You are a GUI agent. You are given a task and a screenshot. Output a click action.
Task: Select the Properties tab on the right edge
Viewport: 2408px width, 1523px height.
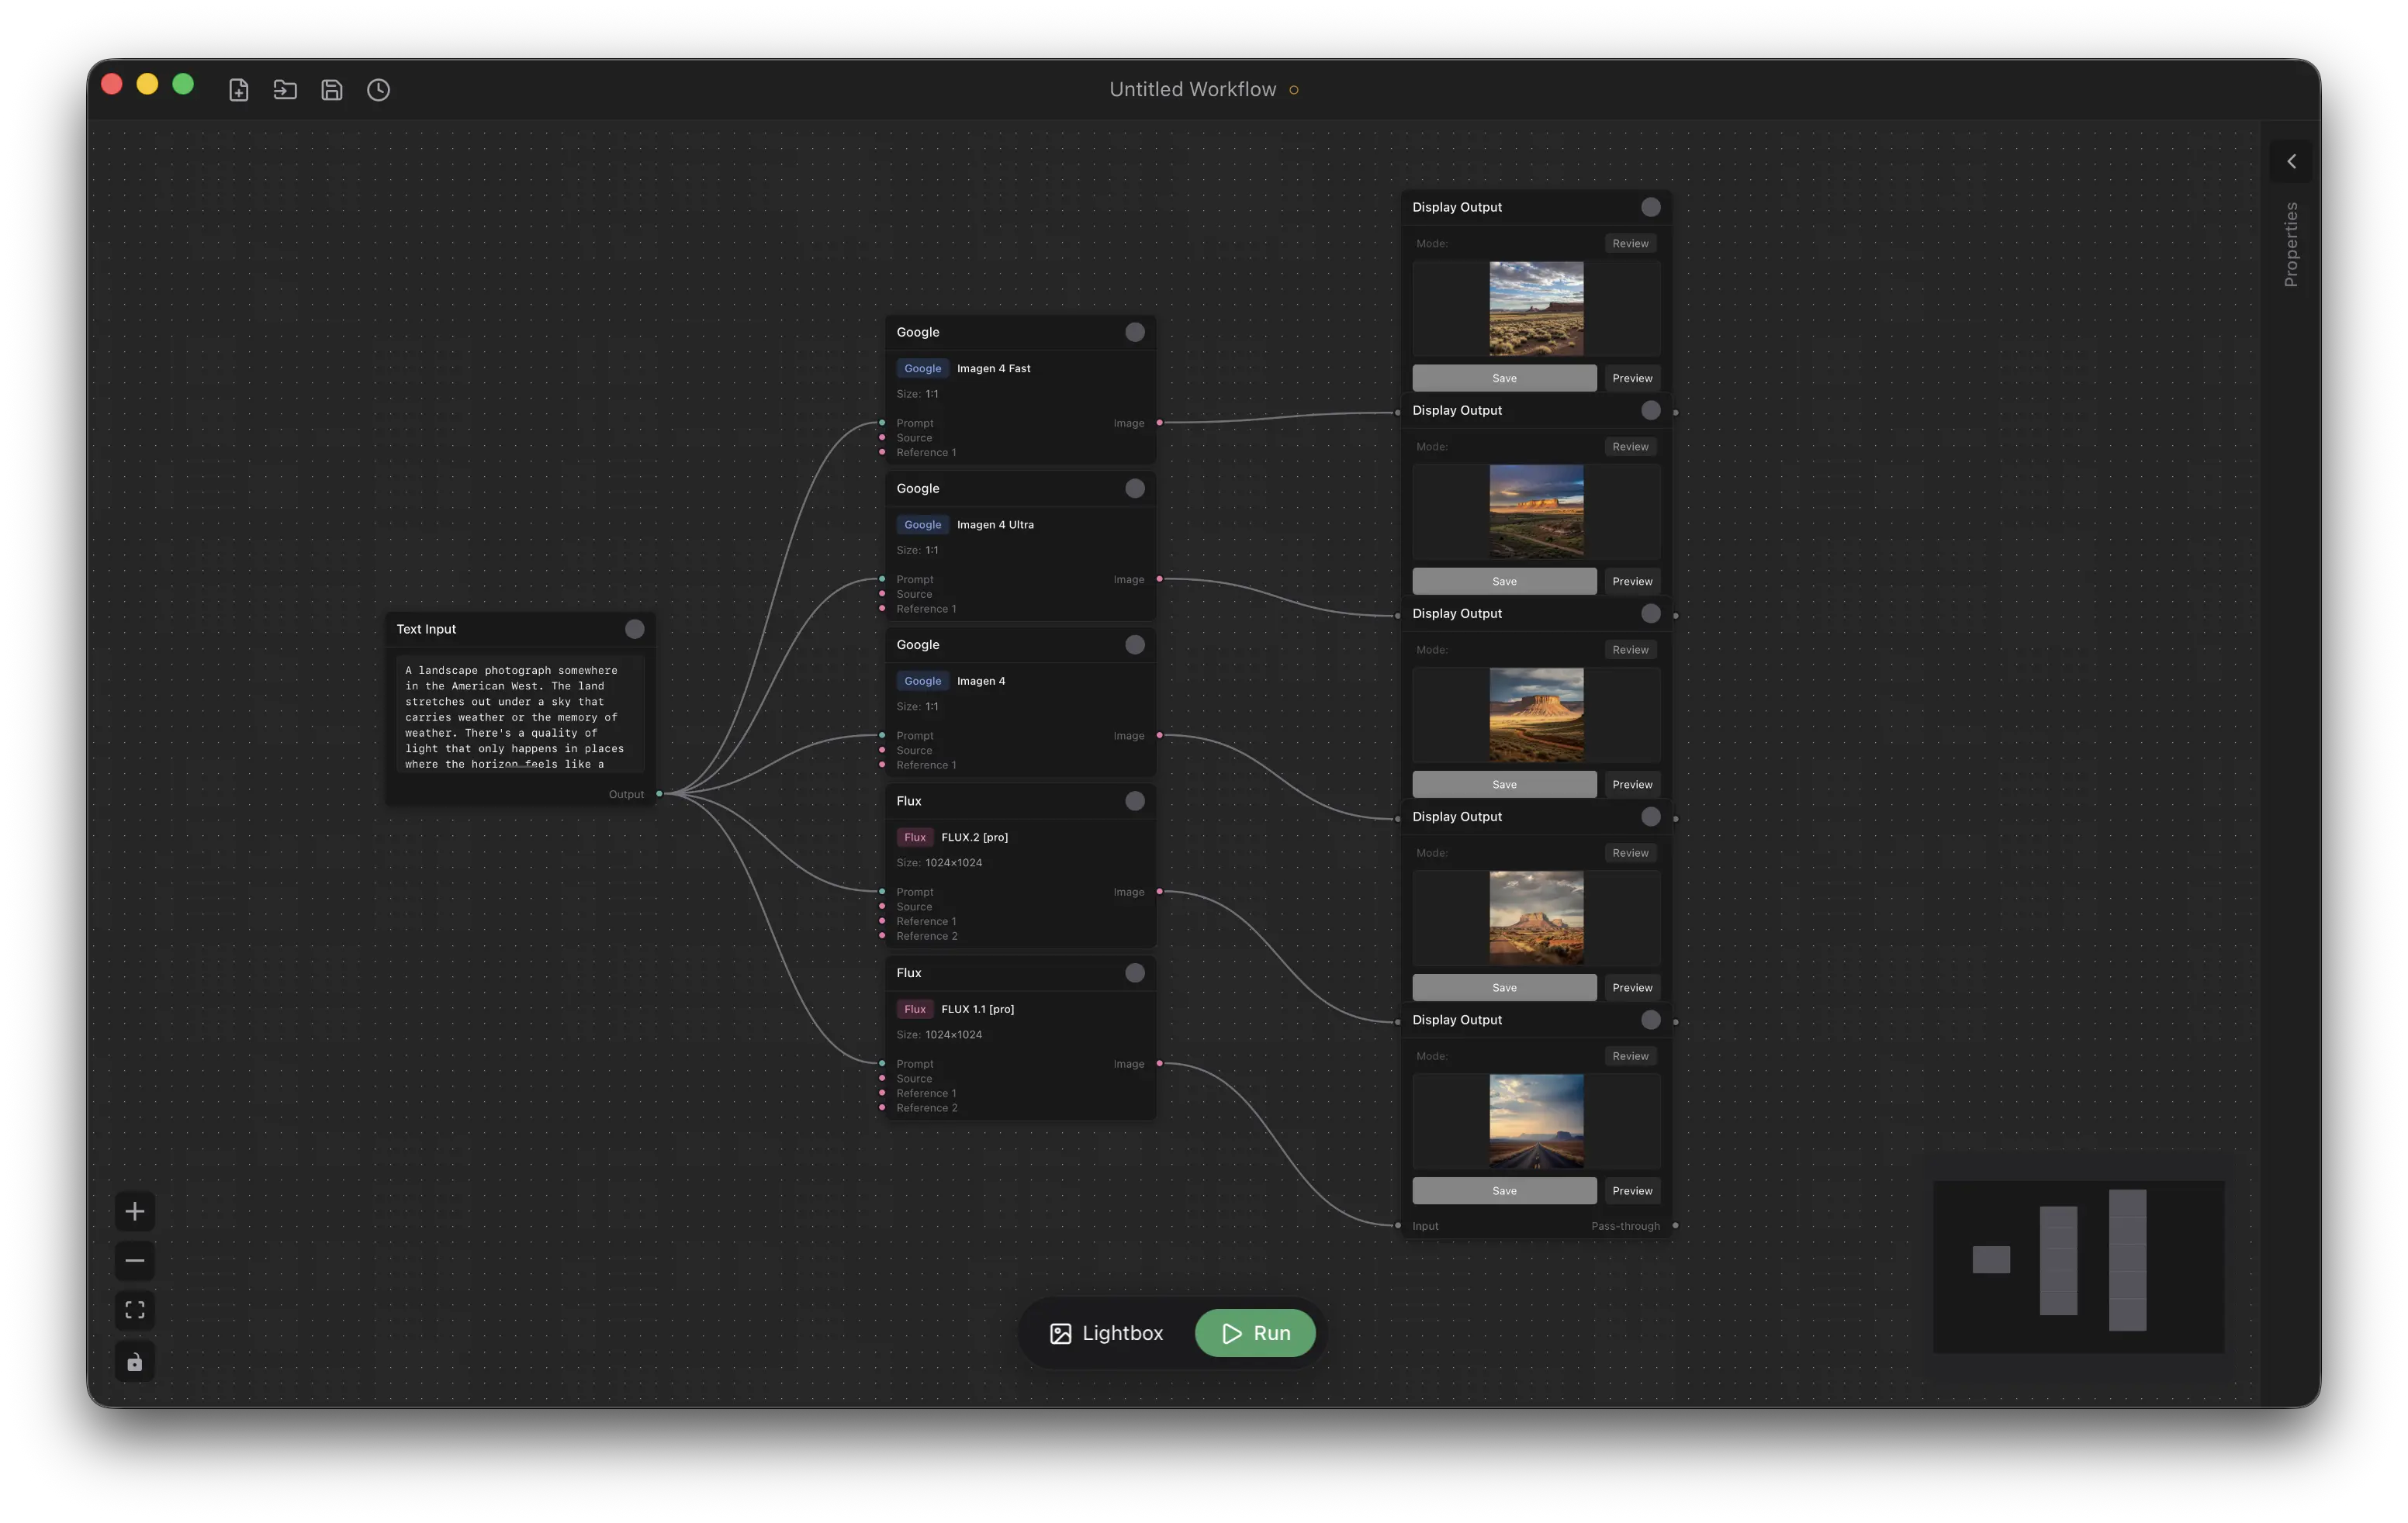coord(2291,241)
